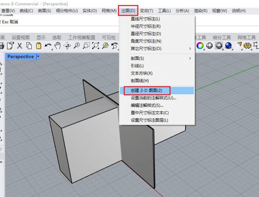
Task: Open the 视窗(W) menu
Action: coord(219,11)
